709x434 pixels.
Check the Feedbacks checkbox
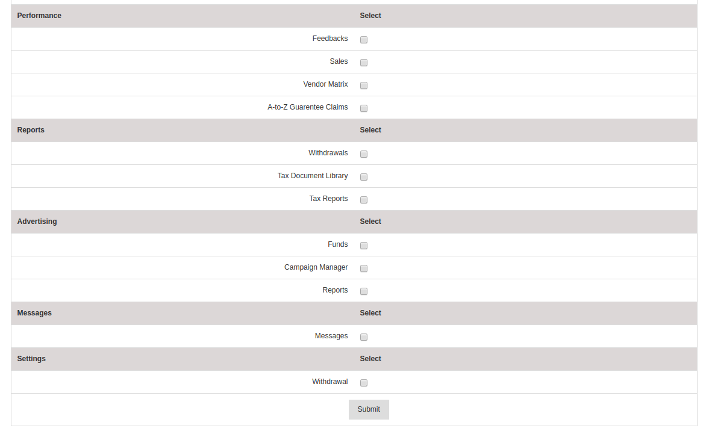click(x=364, y=40)
